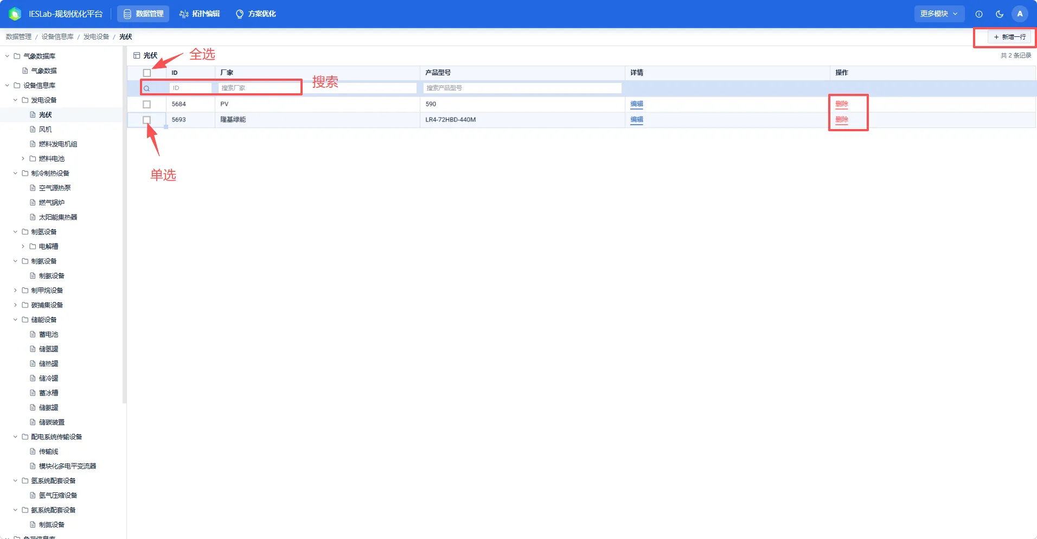Toggle dark mode moon icon
This screenshot has width=1037, height=539.
1000,14
